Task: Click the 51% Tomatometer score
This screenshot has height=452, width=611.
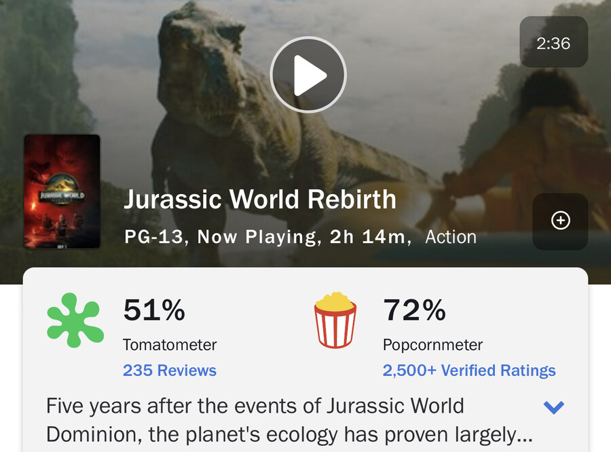Action: pos(154,310)
